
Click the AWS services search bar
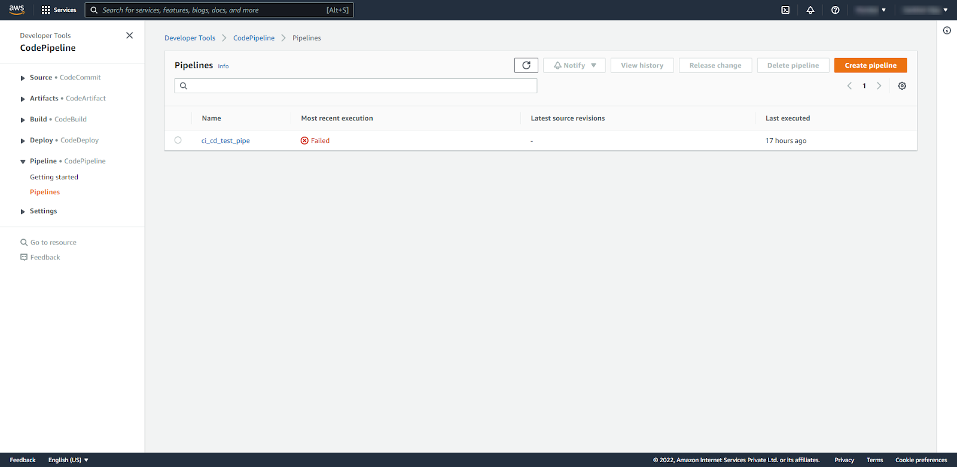pos(220,10)
